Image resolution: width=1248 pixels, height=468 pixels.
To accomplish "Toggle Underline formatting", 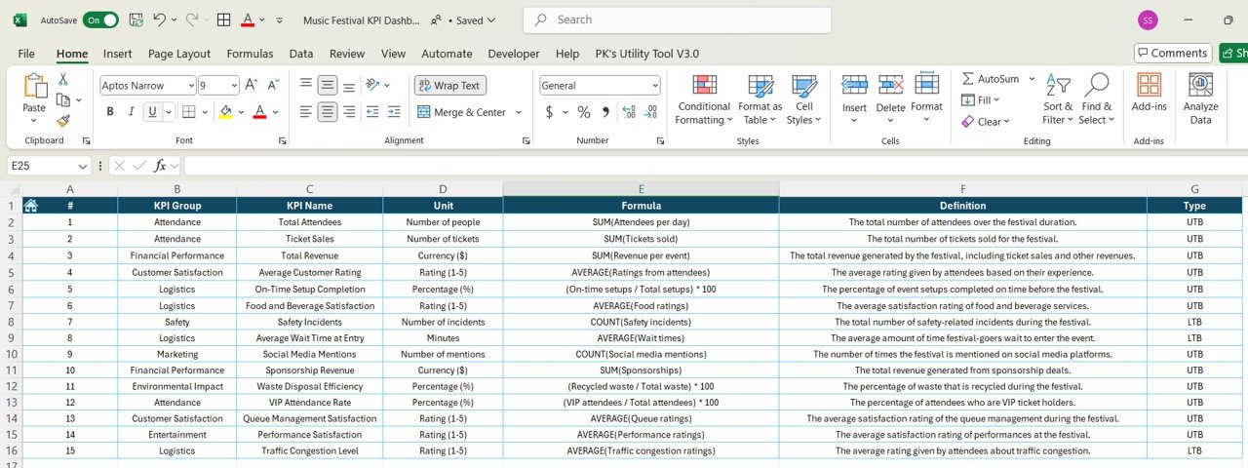I will (x=153, y=112).
